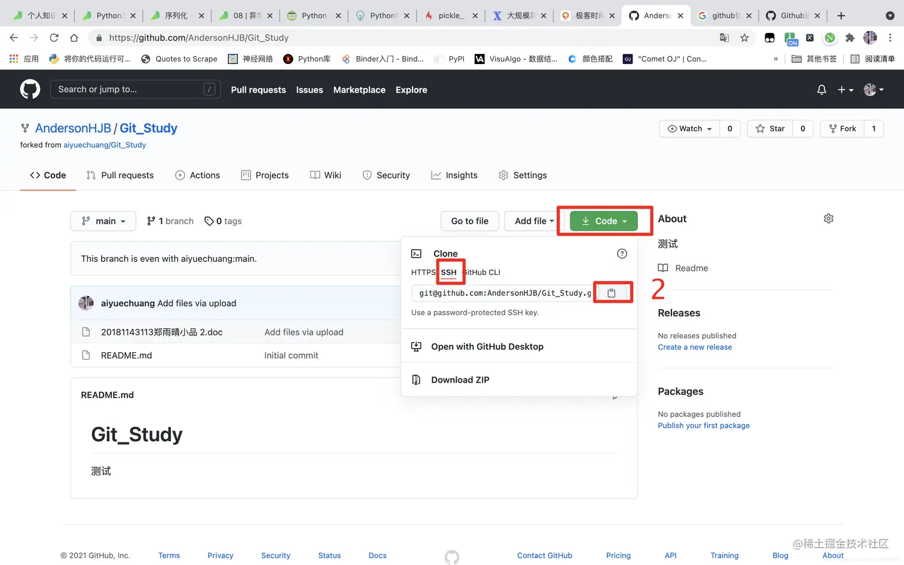
Task: Open the Wiki repository tab
Action: click(326, 175)
